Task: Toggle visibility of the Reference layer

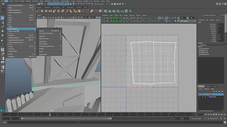Action: pyautogui.click(x=200, y=97)
